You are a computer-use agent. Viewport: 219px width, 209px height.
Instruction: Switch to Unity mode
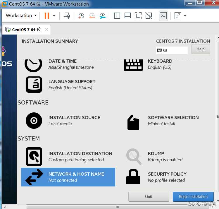coord(149,16)
